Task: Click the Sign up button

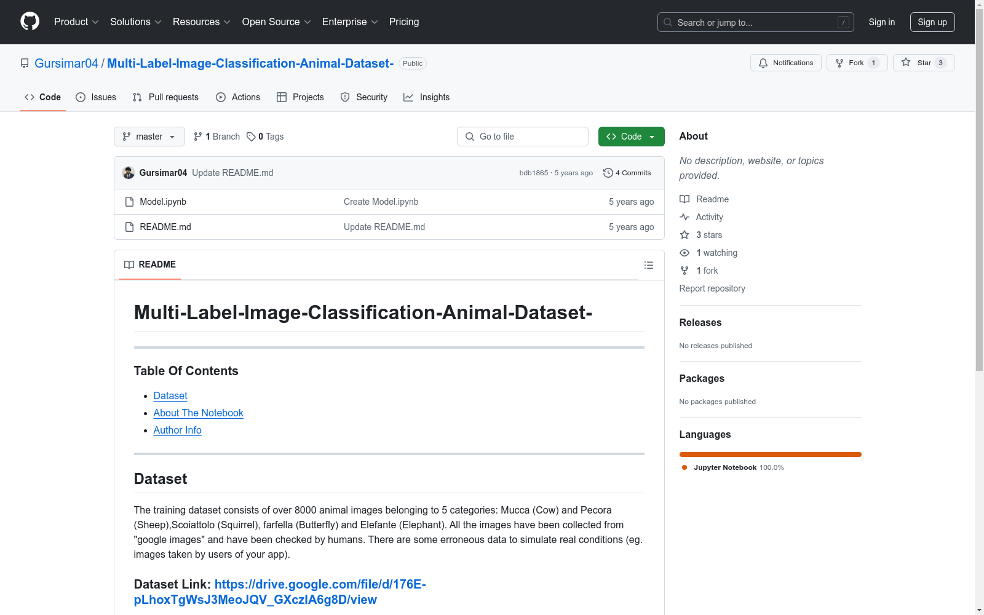Action: (932, 22)
